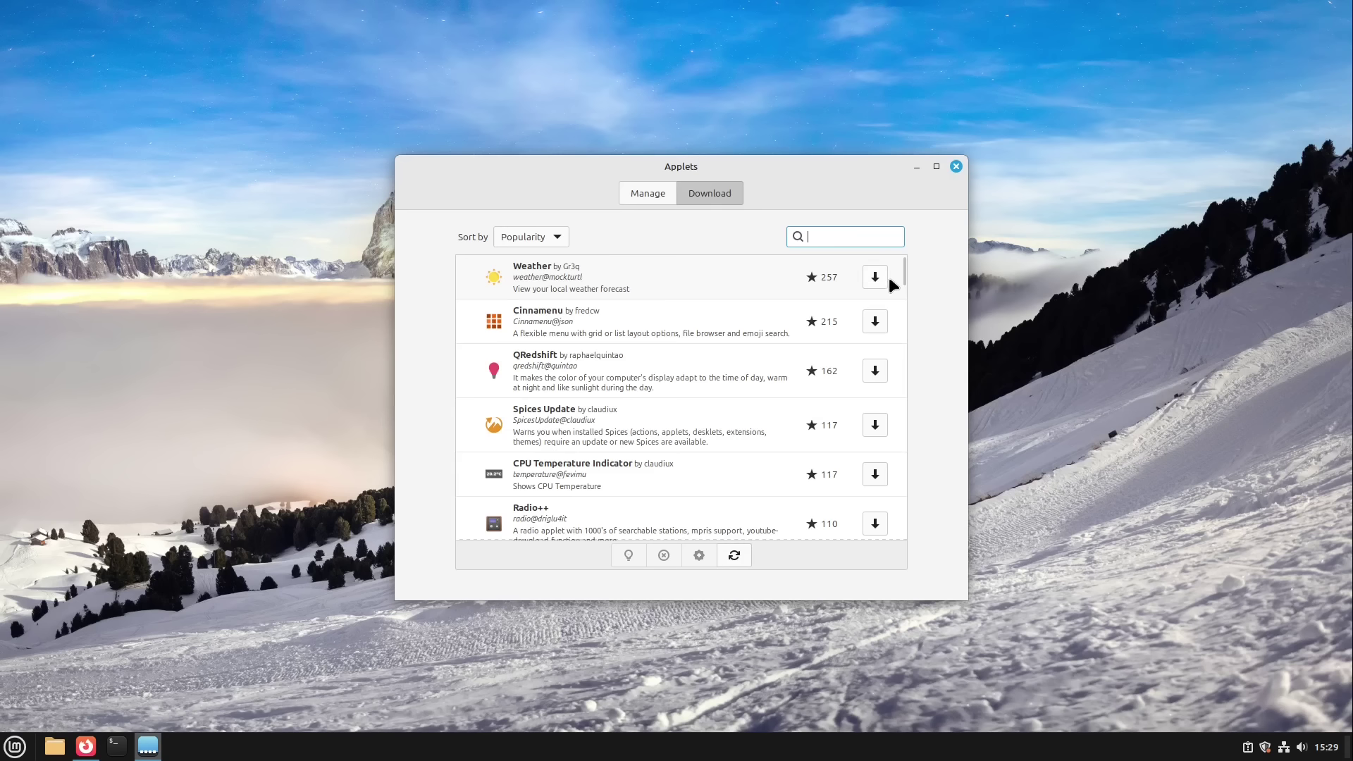
Task: Download the Cinnamenu applet
Action: [x=874, y=321]
